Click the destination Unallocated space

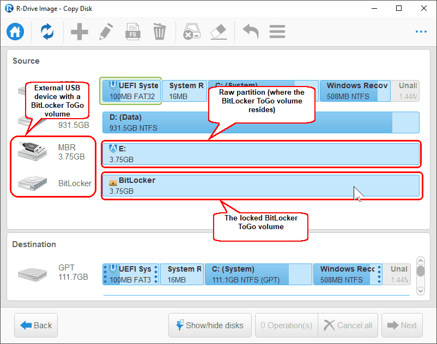pos(397,274)
